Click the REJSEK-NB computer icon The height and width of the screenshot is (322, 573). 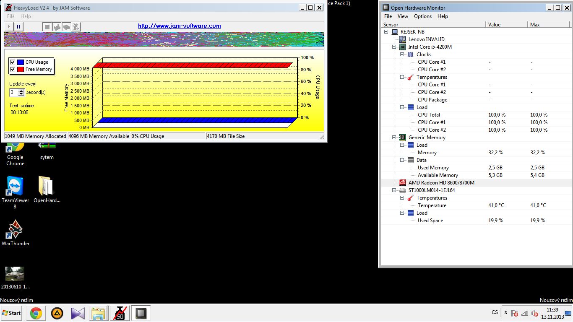[x=395, y=32]
